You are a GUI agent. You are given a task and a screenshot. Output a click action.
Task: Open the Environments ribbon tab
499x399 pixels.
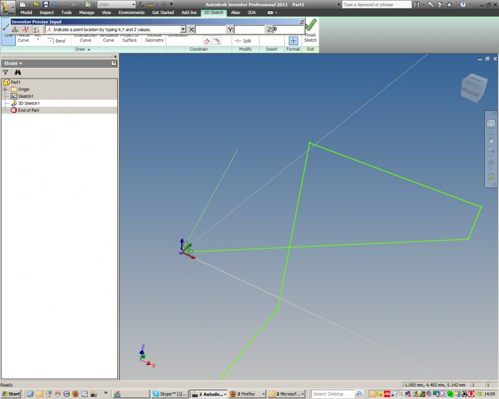tap(131, 12)
